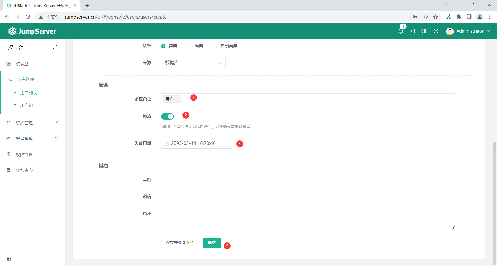The height and width of the screenshot is (266, 497).
Task: Open 用户列表 in the sidebar
Action: click(x=29, y=93)
